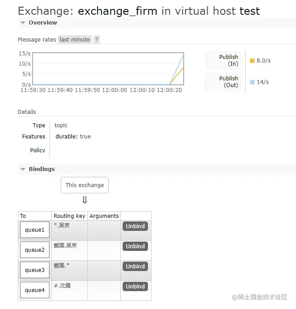The width and height of the screenshot is (296, 309).
Task: Select the routing key '爱国.*'
Action: click(62, 265)
